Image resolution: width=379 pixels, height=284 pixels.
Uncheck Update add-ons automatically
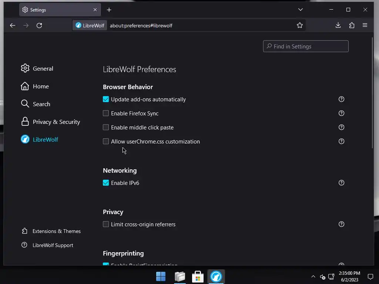tap(106, 99)
